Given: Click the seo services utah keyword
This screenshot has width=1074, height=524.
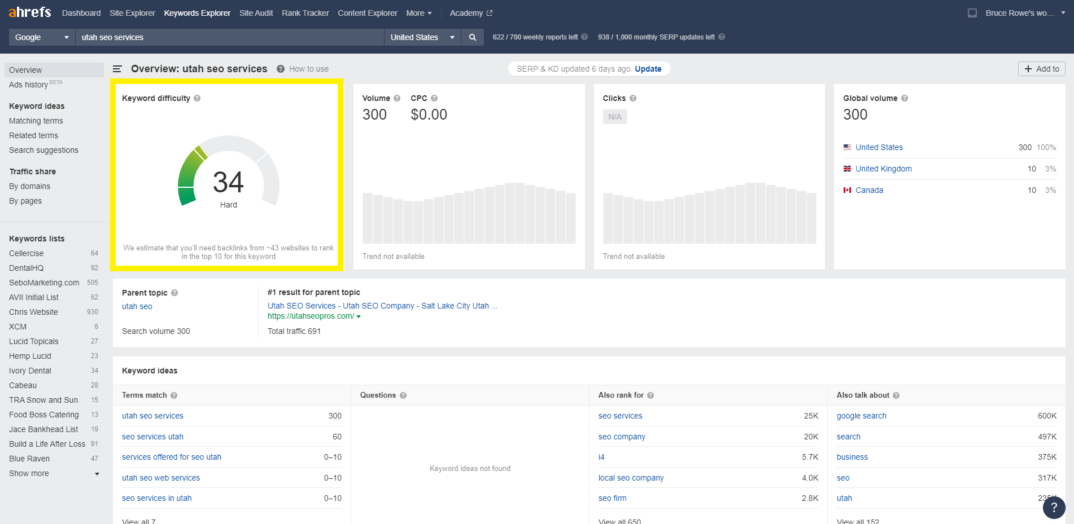Looking at the screenshot, I should point(152,437).
